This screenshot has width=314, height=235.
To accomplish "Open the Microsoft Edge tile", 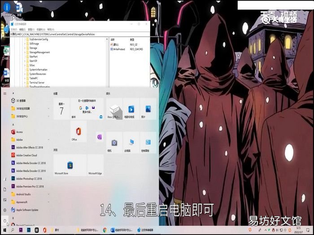I will tap(95, 165).
